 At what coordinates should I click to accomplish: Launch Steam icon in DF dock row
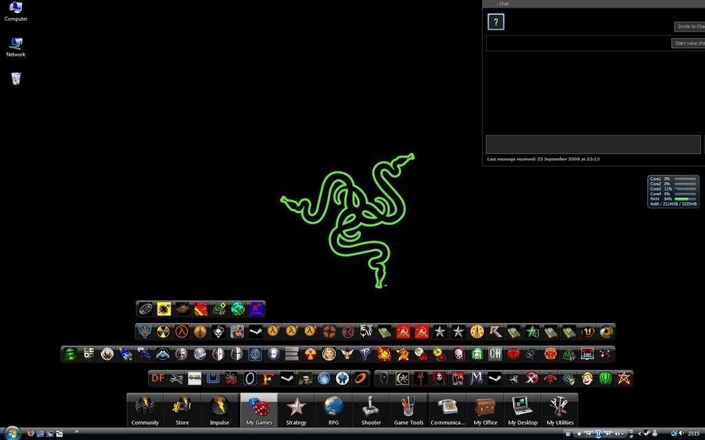pyautogui.click(x=287, y=379)
